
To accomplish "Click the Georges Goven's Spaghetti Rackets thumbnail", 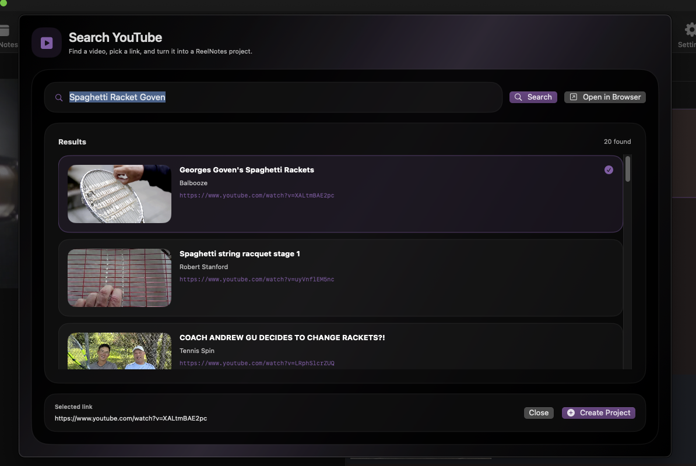I will coord(119,194).
